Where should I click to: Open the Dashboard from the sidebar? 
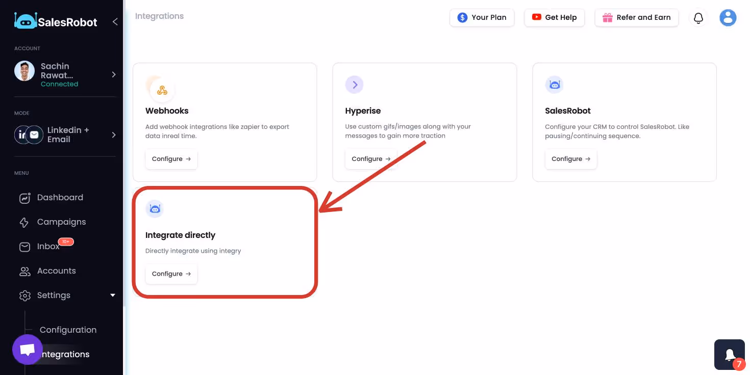[60, 197]
